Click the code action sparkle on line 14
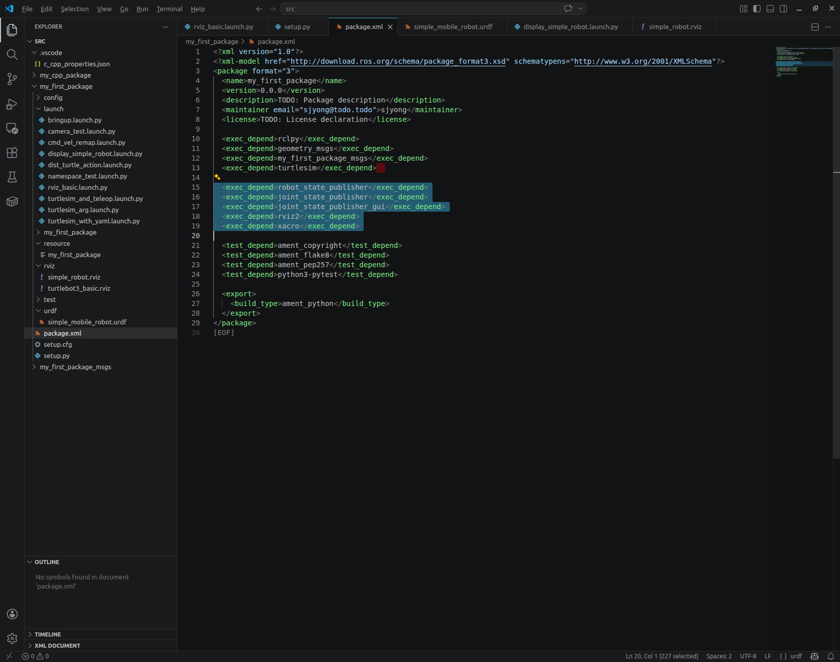Viewport: 840px width, 662px height. coord(217,177)
